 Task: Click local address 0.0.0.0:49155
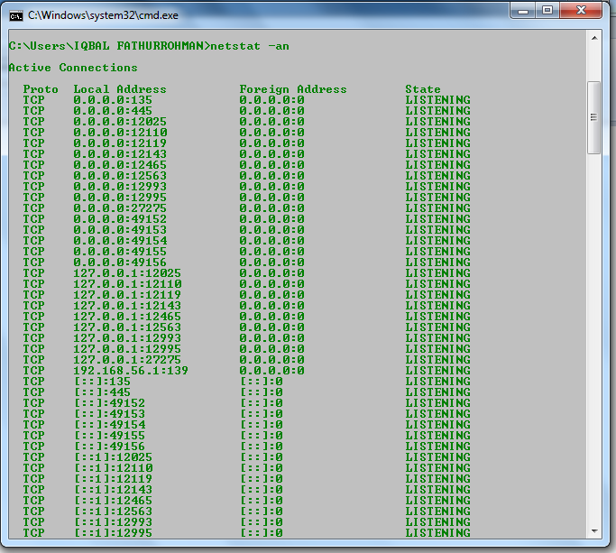coord(120,252)
